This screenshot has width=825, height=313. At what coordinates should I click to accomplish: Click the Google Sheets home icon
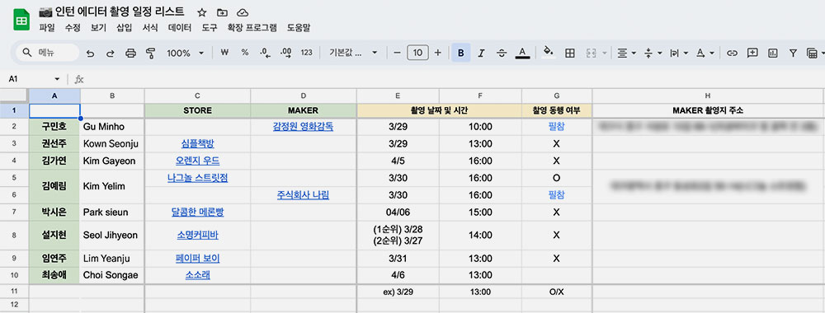tap(21, 20)
